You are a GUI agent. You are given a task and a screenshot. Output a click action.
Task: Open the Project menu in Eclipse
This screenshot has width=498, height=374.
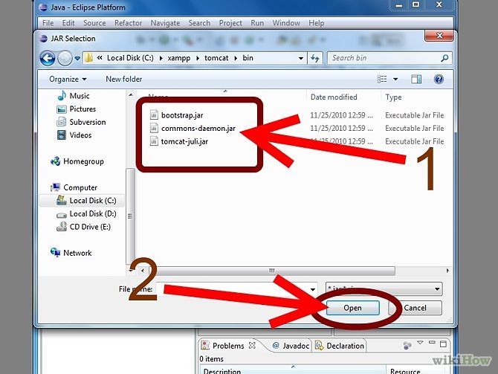(x=230, y=23)
